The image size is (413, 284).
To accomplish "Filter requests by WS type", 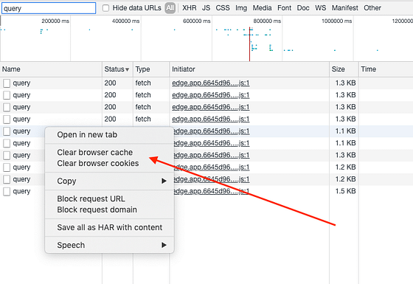I will pyautogui.click(x=320, y=8).
